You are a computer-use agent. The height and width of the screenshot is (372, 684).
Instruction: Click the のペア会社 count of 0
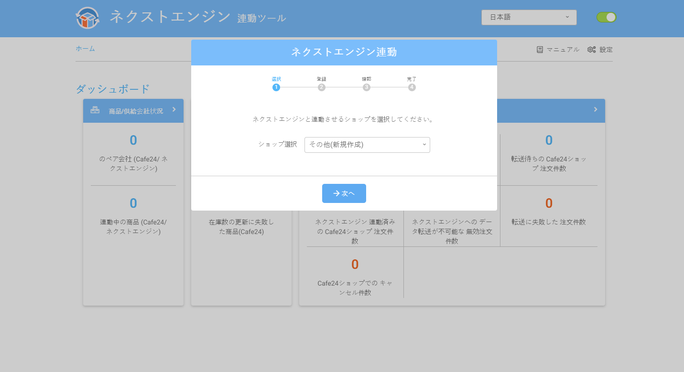(x=133, y=140)
